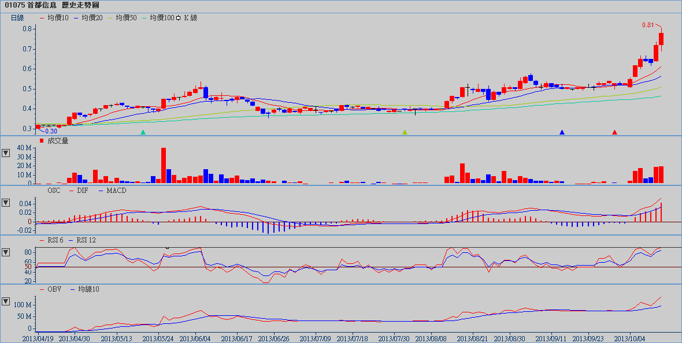Click the OBV legend label
Viewport: 682px width, 343px height.
coord(53,289)
